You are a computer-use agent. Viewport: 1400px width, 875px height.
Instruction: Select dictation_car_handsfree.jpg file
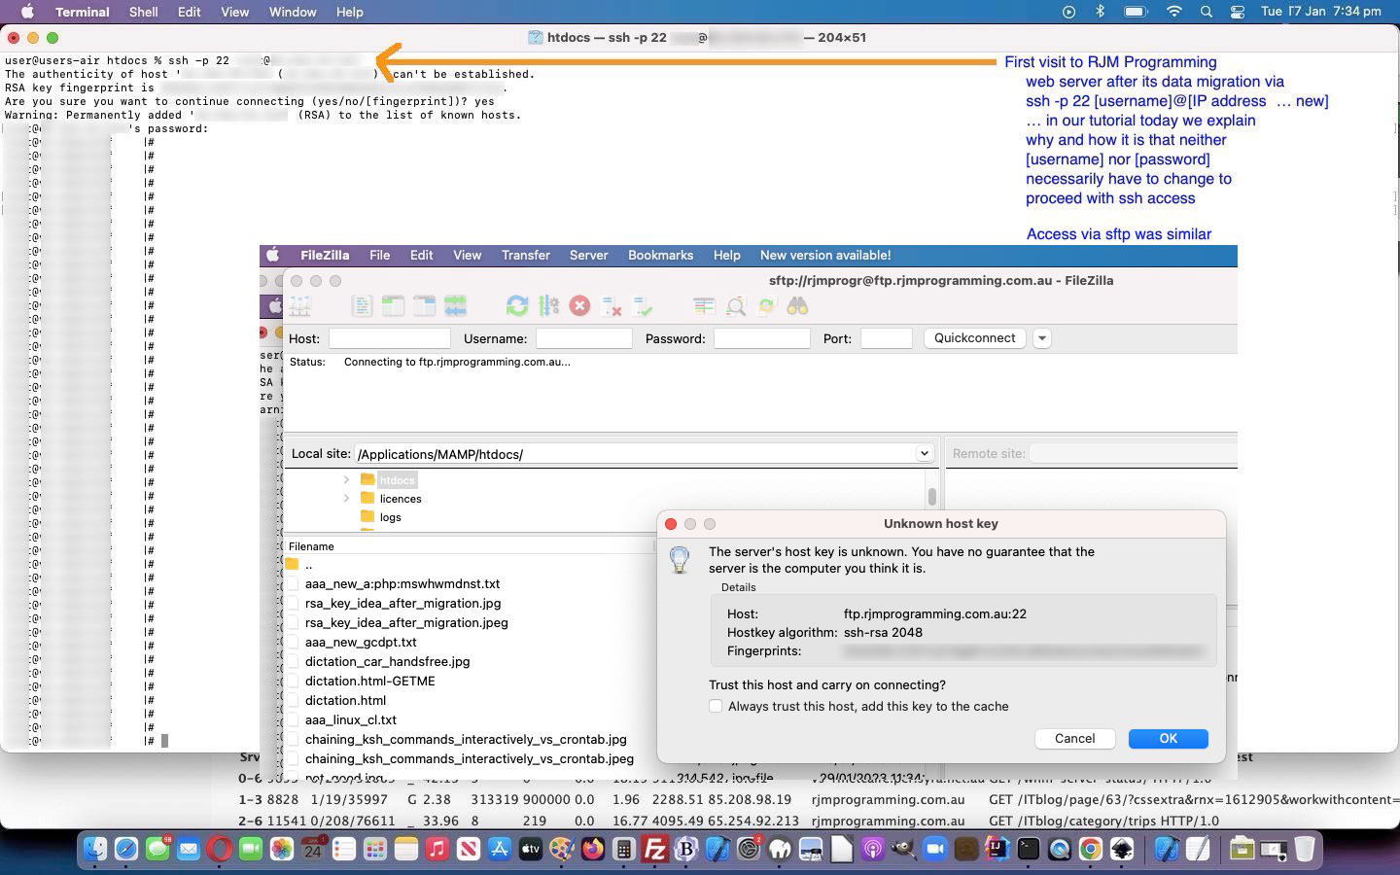coord(387,661)
